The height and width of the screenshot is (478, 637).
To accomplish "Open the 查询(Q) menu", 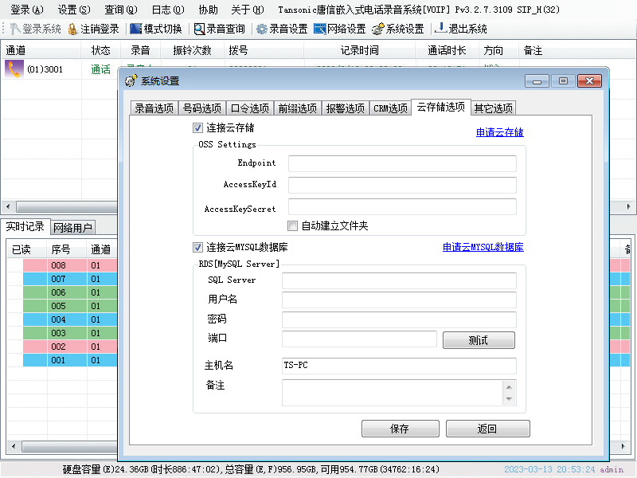I will [121, 10].
